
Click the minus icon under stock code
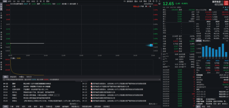[228, 7]
